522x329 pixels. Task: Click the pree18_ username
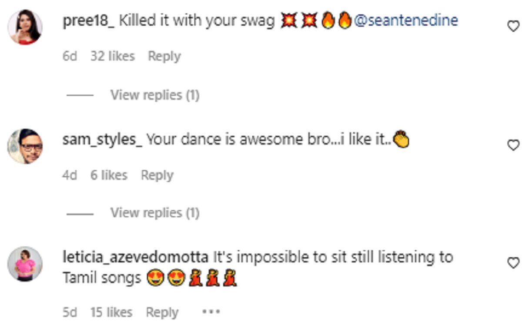(89, 21)
